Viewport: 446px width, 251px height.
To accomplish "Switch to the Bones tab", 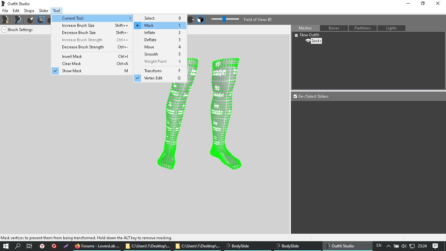I will click(334, 28).
